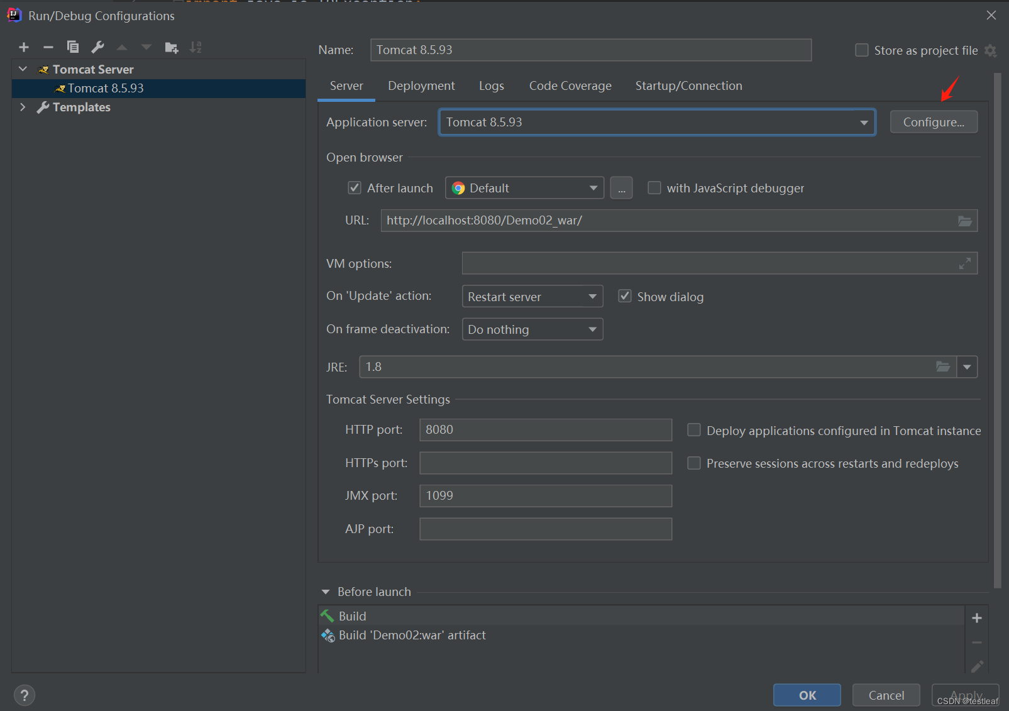This screenshot has height=711, width=1009.
Task: Expand VM options field with arrows icon
Action: [x=965, y=263]
